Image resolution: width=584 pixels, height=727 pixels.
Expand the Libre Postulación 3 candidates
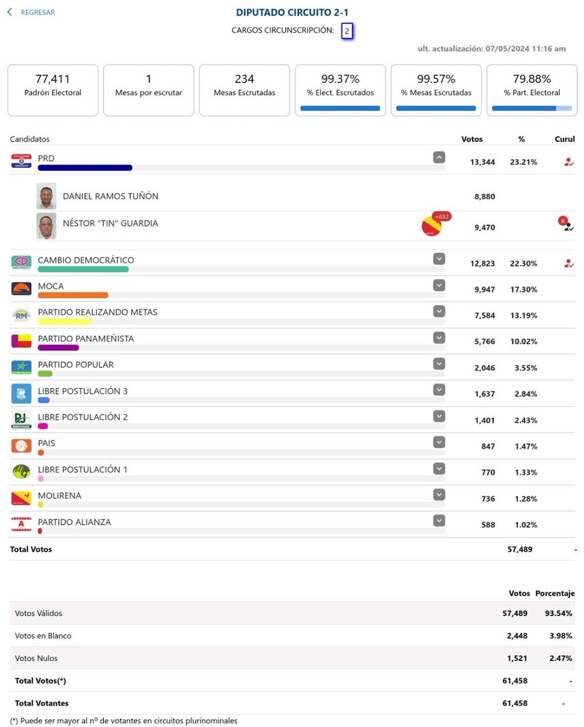click(439, 390)
